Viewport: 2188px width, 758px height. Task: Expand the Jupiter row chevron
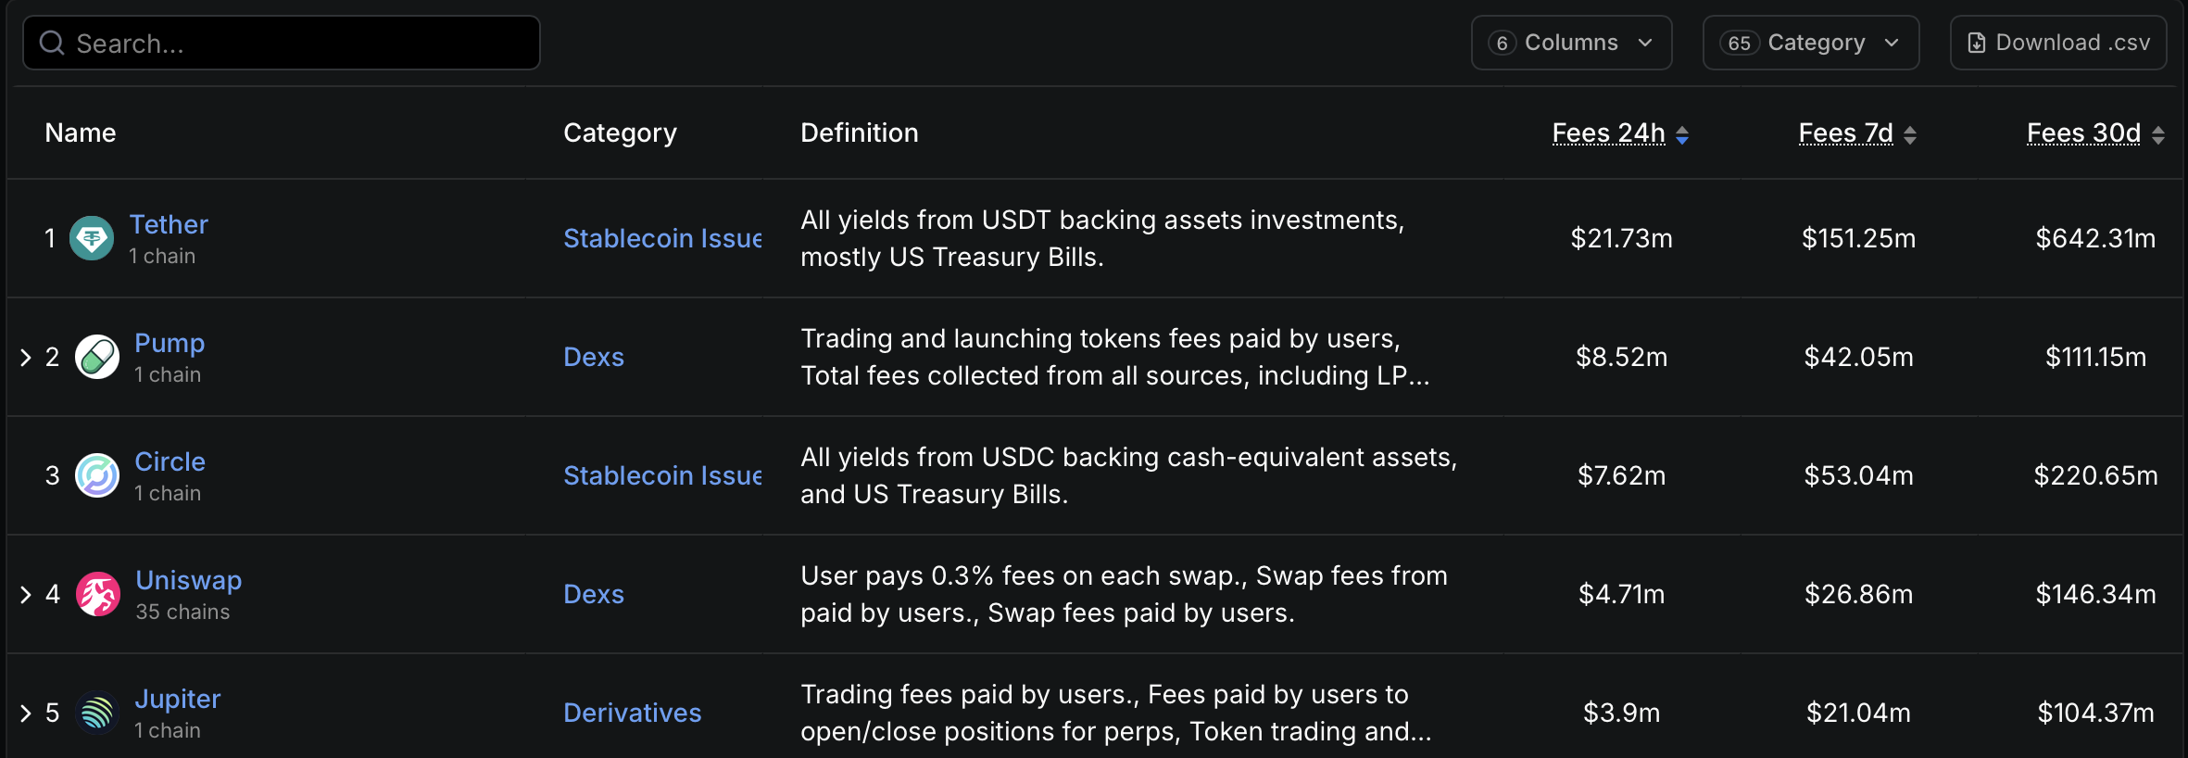[x=26, y=714]
